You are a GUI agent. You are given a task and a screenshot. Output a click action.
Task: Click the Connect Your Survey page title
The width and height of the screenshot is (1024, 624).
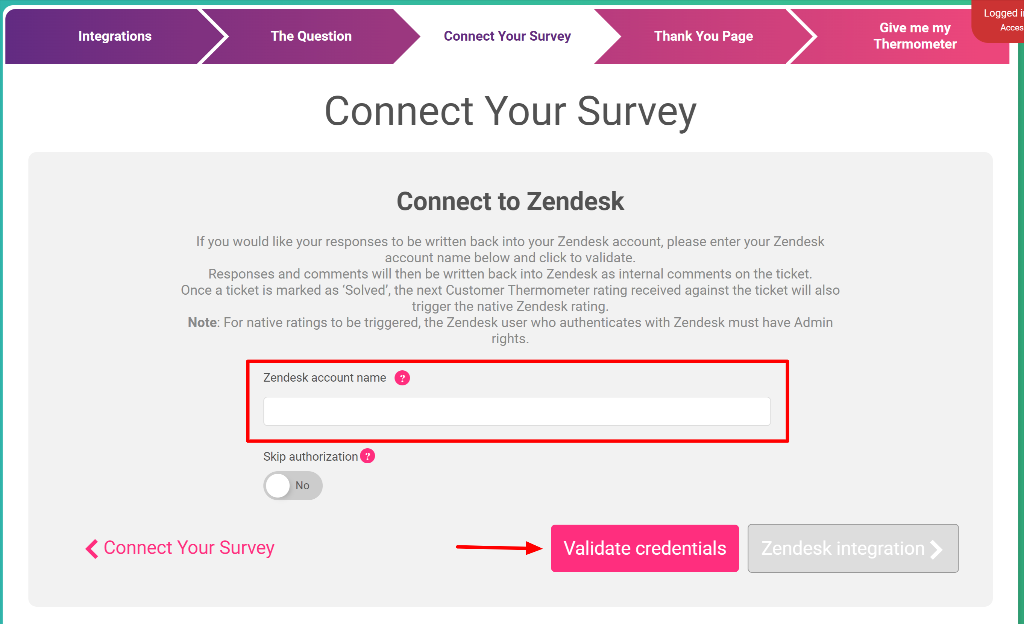(x=510, y=111)
